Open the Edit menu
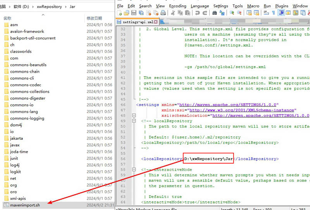The image size is (310, 210). pos(131,6)
